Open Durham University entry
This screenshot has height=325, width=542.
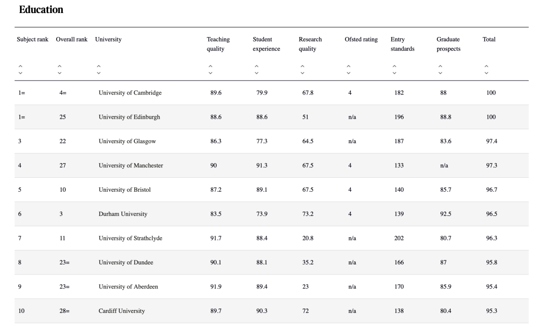point(123,214)
